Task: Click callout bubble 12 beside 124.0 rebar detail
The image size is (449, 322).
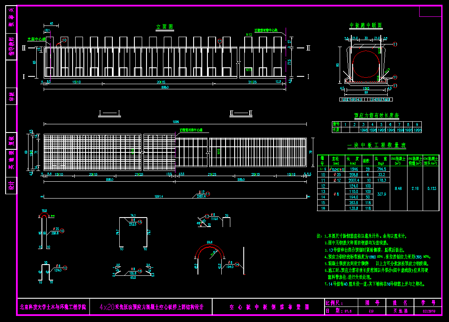Action: coord(65,268)
